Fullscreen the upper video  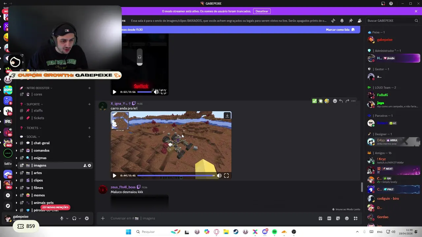tap(163, 92)
